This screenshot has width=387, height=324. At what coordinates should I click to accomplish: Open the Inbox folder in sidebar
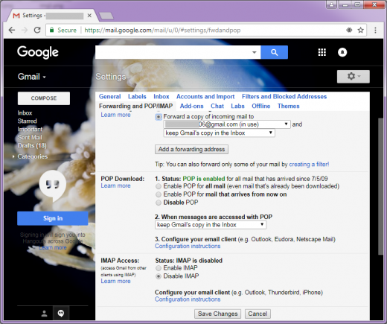point(25,113)
